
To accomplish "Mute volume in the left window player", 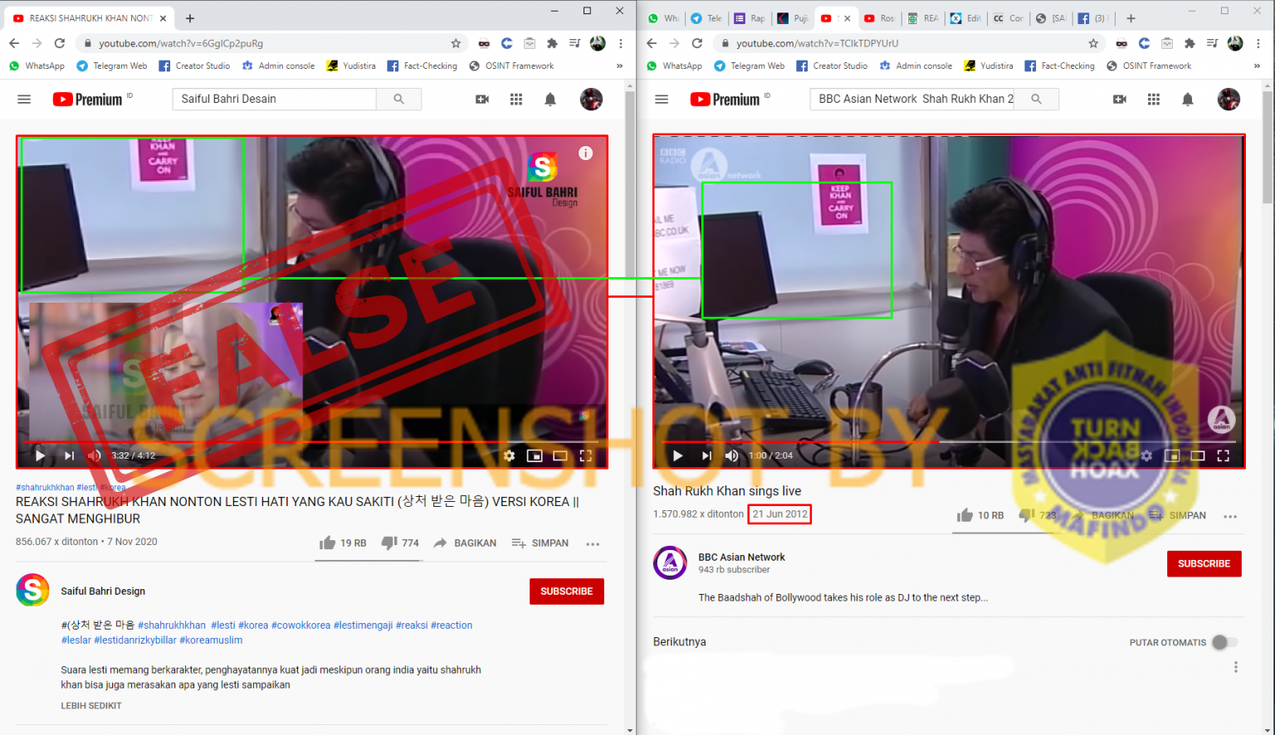I will click(x=95, y=455).
